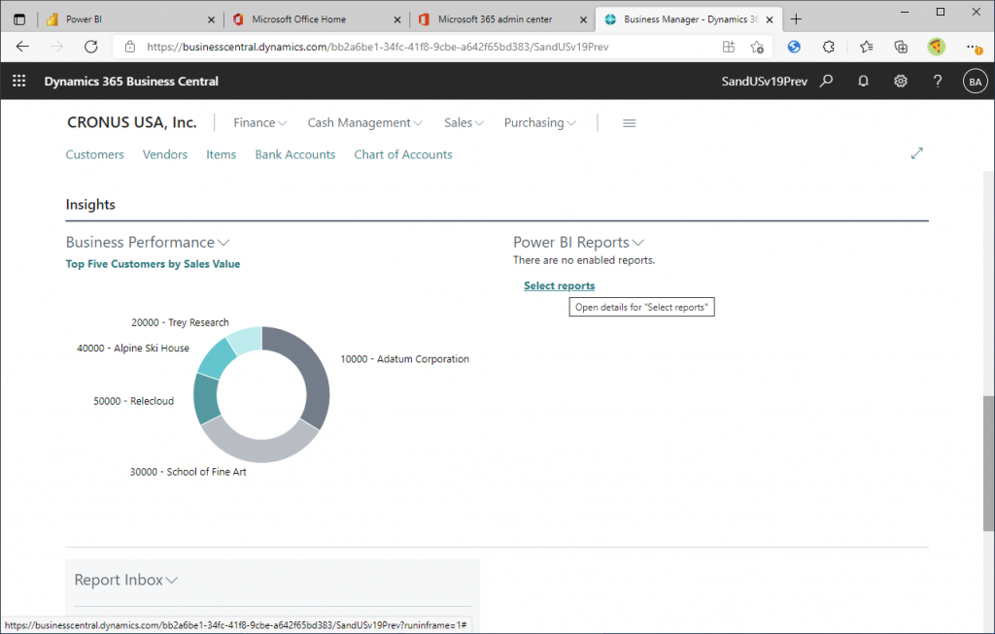This screenshot has height=634, width=995.
Task: Click the Dynamics 365 Business Central title
Action: (x=131, y=82)
